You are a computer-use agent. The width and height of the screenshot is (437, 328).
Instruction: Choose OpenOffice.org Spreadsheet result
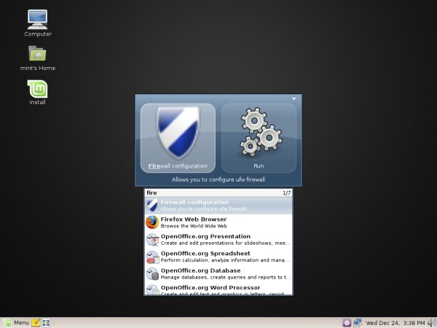219,257
